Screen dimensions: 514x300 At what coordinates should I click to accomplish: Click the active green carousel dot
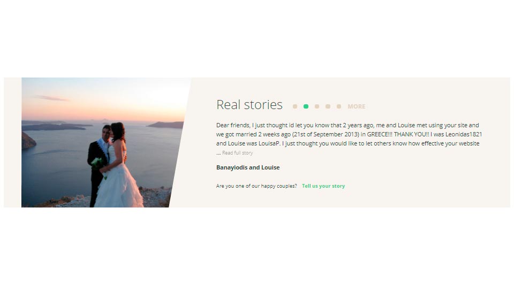[x=306, y=106]
